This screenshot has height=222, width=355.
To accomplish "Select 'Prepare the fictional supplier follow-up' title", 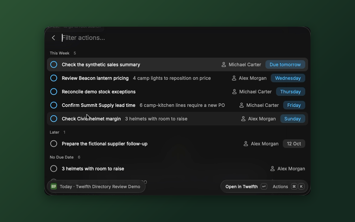I will coord(104,144).
